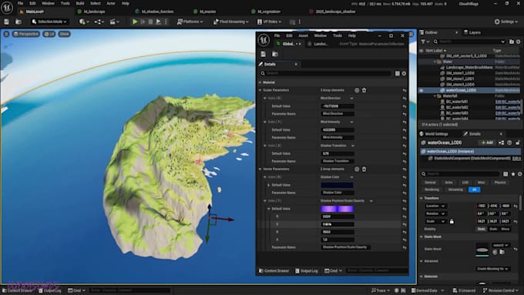Toggle visibility of waterOcean_LOD0 actor
The image size is (524, 295).
422,90
